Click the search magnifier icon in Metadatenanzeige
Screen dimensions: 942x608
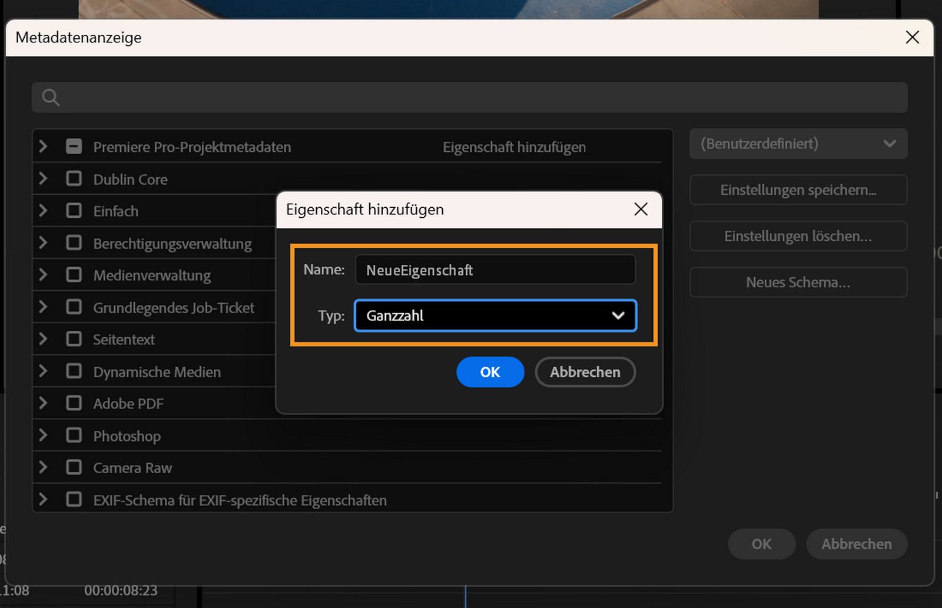coord(51,98)
